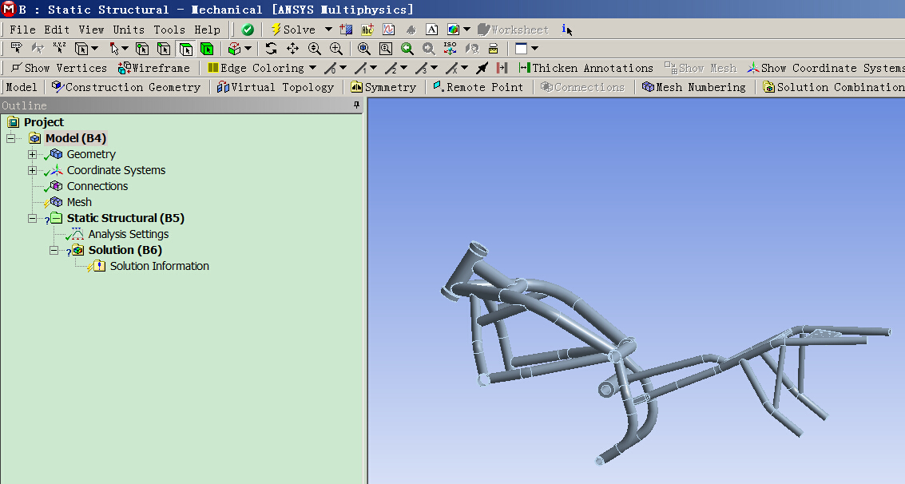Toggle the green Body selection filter
Viewport: 905px width, 484px height.
point(207,49)
